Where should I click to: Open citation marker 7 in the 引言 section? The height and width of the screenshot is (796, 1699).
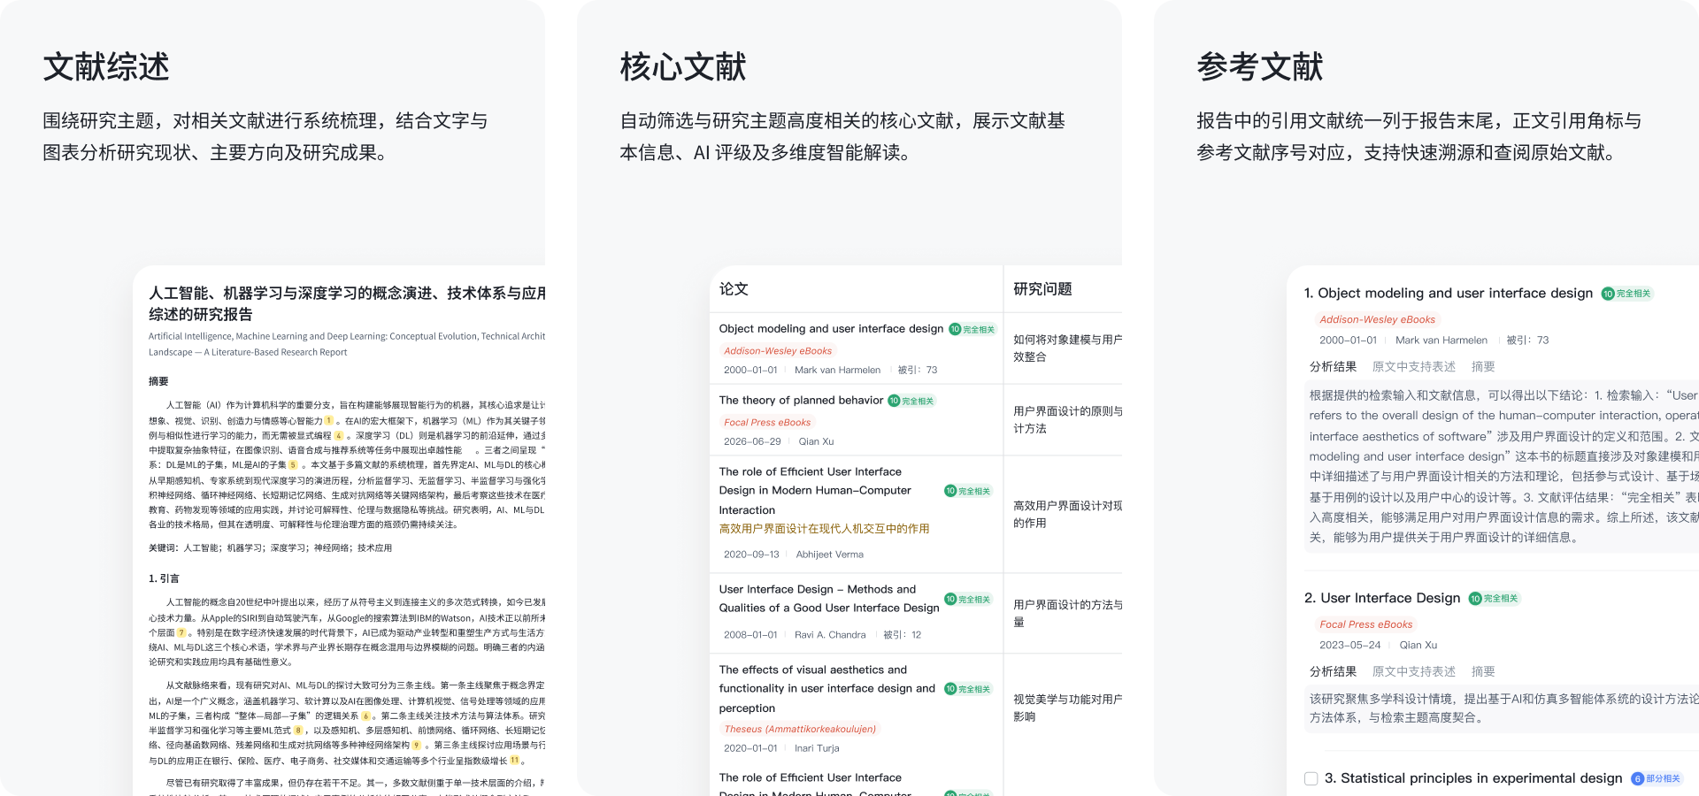[x=181, y=632]
